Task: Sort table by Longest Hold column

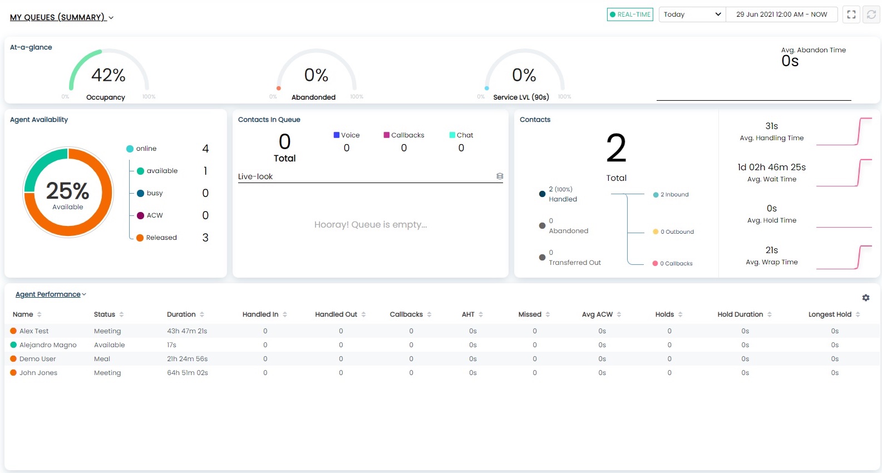Action: (x=858, y=314)
